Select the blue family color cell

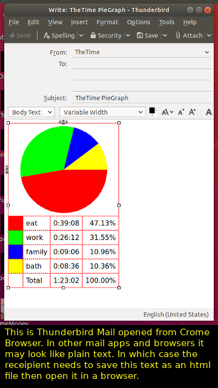[x=16, y=252]
